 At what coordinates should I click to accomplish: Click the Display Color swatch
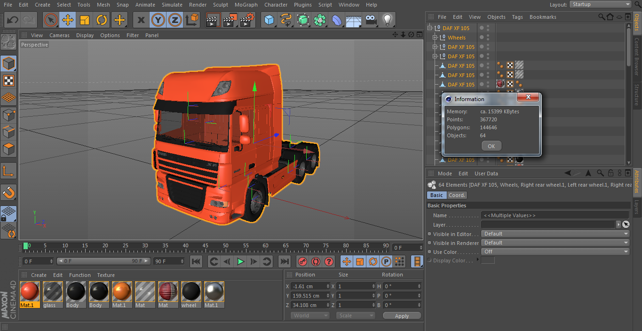point(488,260)
